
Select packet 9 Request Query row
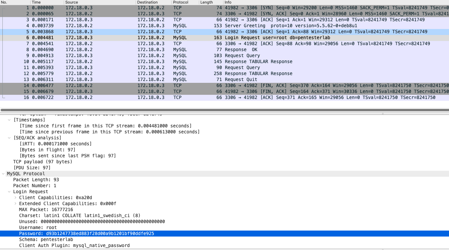point(224,56)
